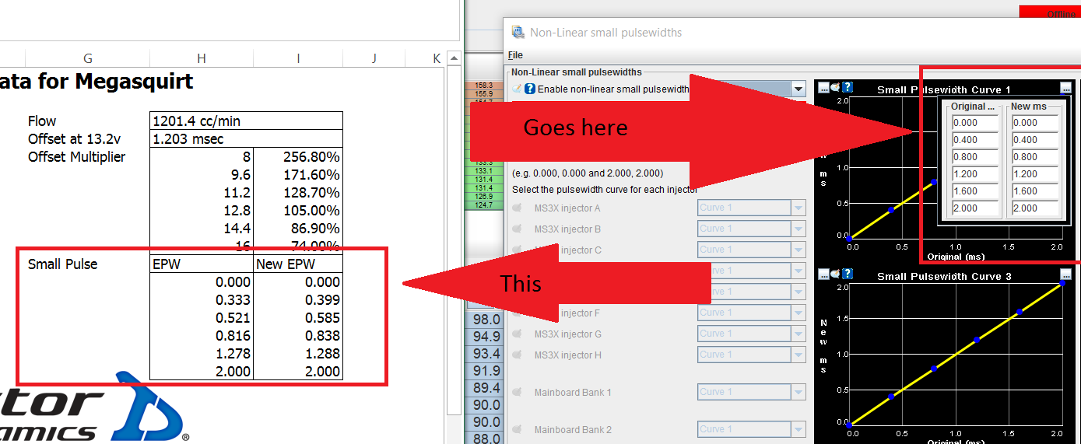1081x444 pixels.
Task: Select the last New ms field showing 2.000
Action: 1036,208
